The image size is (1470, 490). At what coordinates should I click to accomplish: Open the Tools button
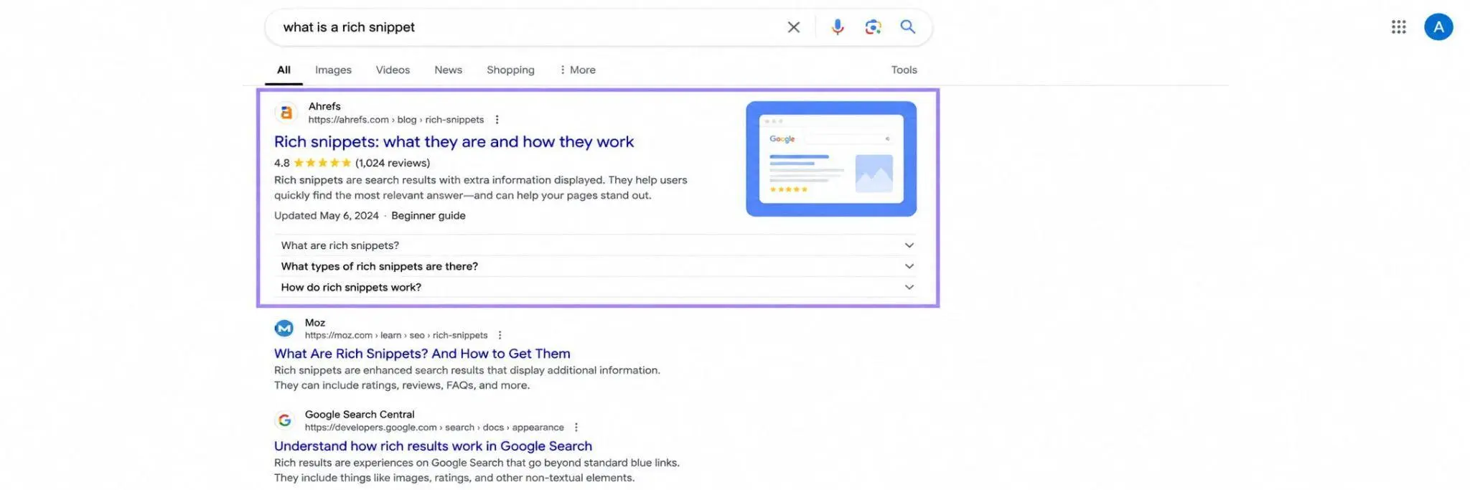click(904, 70)
